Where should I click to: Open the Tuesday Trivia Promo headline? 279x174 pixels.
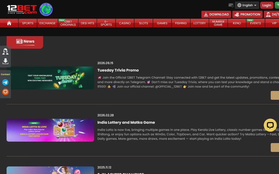pos(118,70)
